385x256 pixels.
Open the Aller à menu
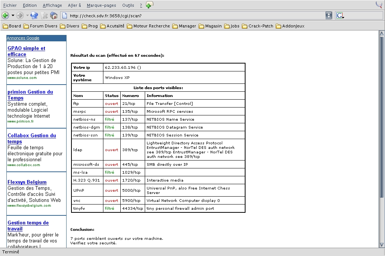(74, 5)
